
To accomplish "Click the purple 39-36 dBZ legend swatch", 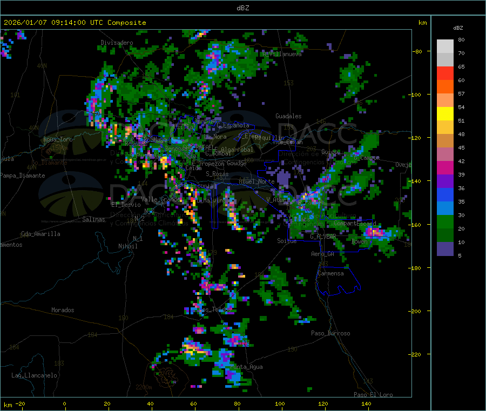I will click(445, 181).
